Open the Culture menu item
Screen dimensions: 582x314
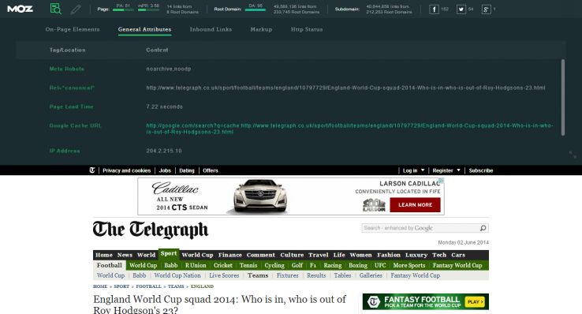coord(292,255)
